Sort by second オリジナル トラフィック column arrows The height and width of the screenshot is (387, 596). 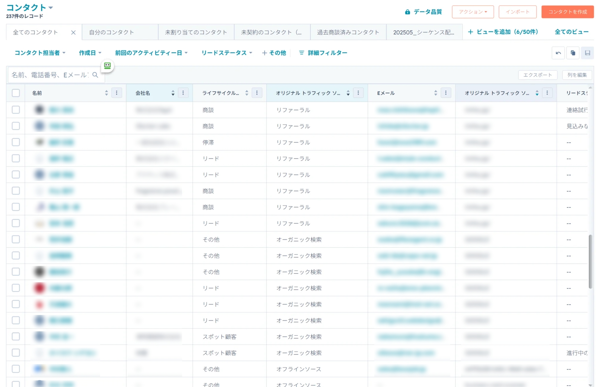point(537,93)
